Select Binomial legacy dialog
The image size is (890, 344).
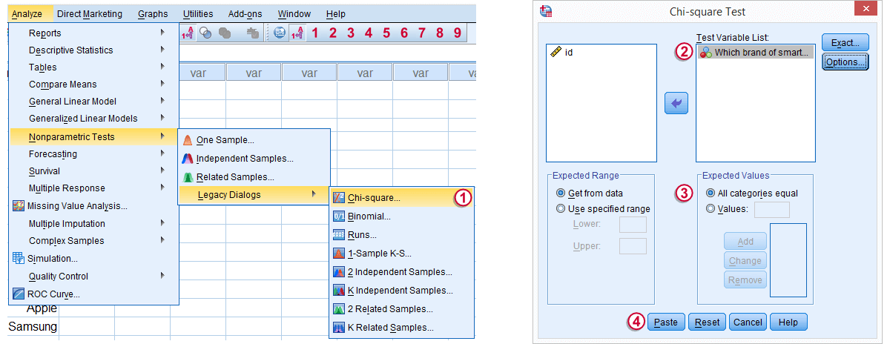(x=401, y=216)
